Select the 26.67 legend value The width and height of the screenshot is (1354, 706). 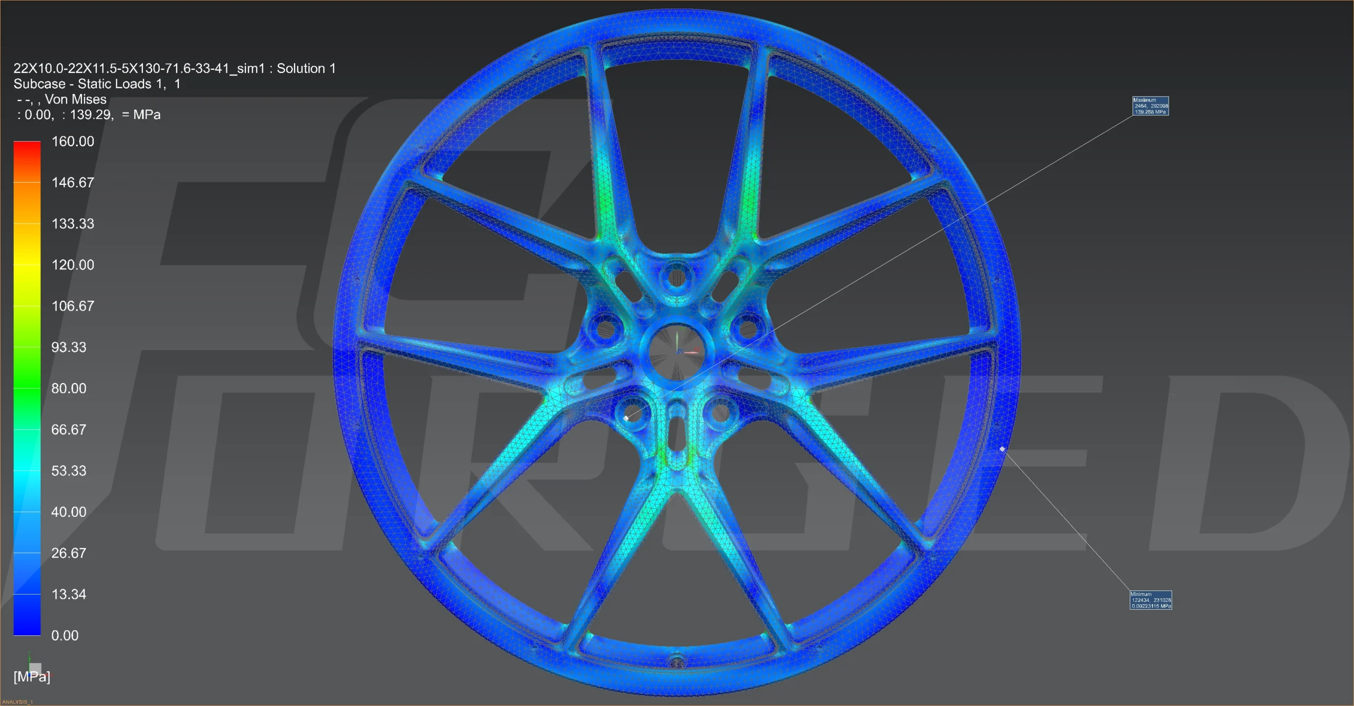pyautogui.click(x=69, y=553)
